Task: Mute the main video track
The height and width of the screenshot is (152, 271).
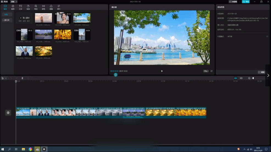Action: 8,112
